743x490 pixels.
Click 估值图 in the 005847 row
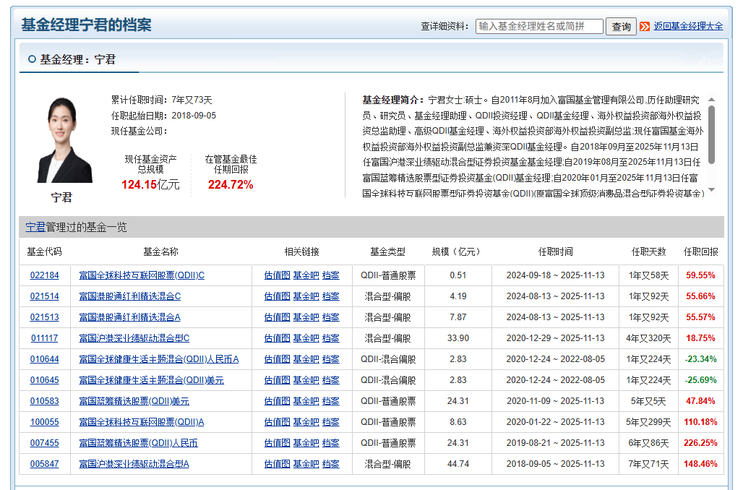(278, 464)
